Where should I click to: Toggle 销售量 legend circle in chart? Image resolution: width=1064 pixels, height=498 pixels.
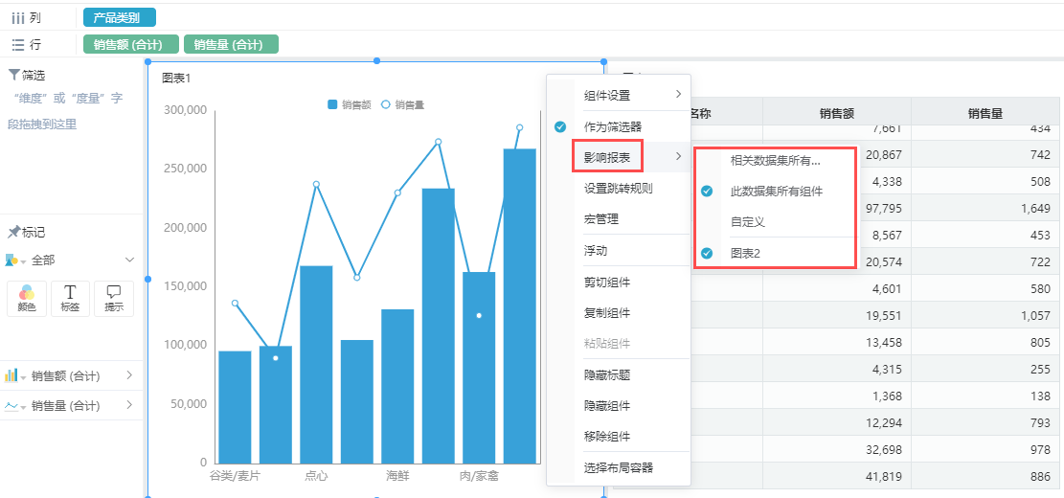[x=386, y=104]
